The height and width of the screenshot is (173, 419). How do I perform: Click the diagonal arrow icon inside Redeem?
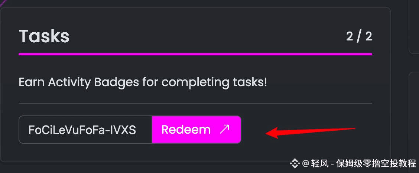coord(224,130)
